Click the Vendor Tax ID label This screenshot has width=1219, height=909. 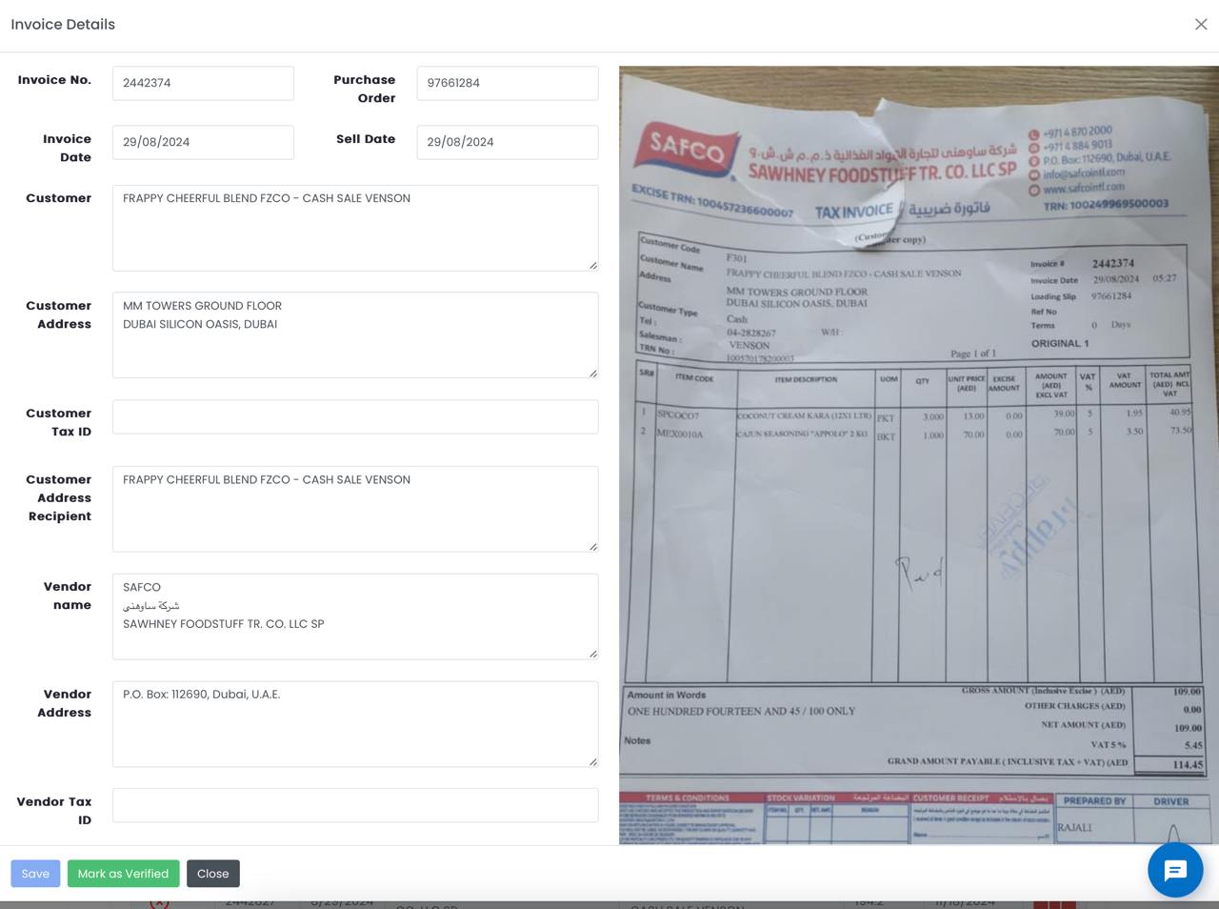(54, 811)
